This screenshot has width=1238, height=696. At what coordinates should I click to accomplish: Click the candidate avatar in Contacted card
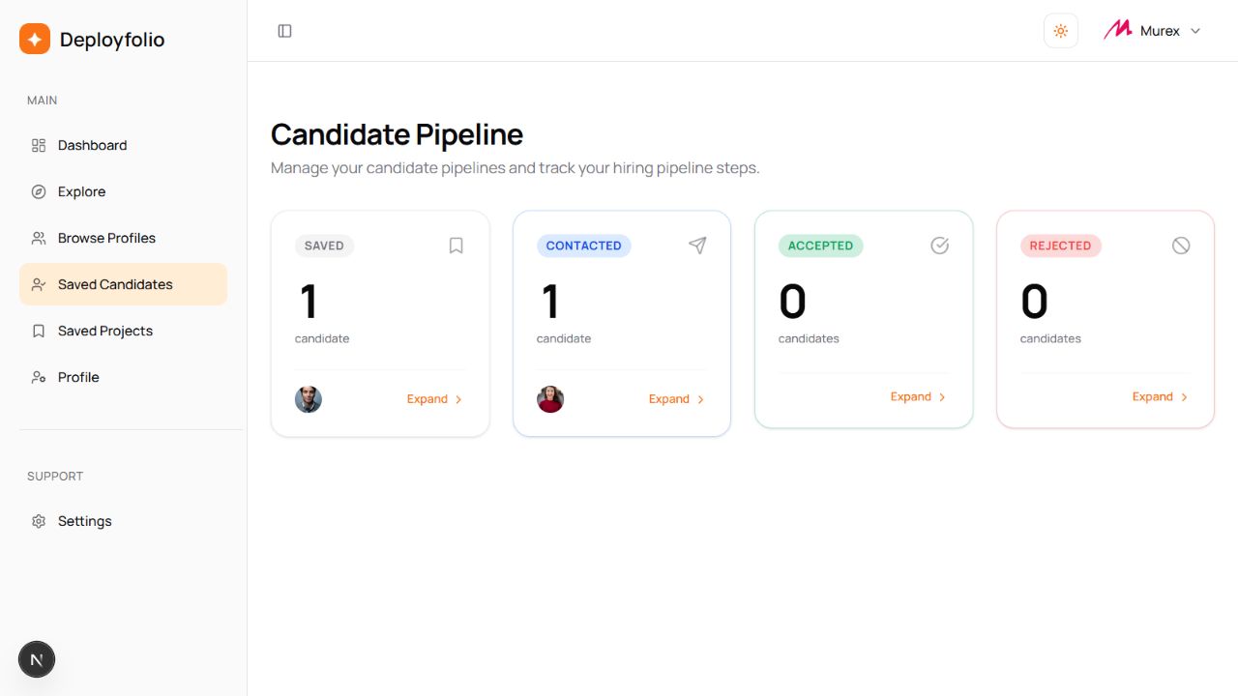[550, 399]
